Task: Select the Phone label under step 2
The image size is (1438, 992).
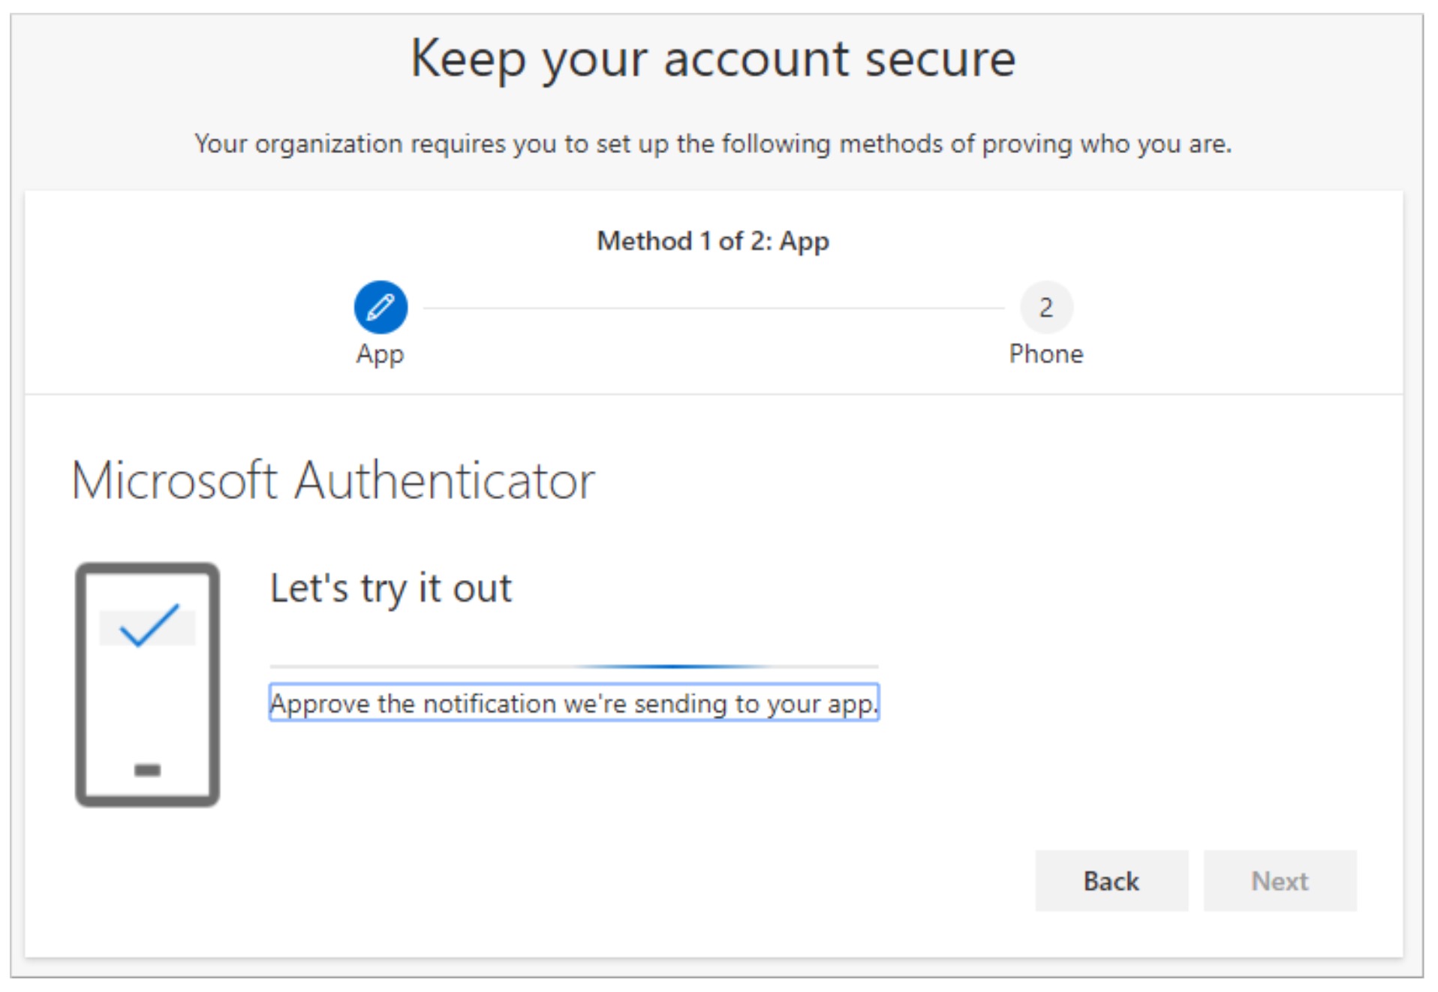Action: (x=1047, y=354)
